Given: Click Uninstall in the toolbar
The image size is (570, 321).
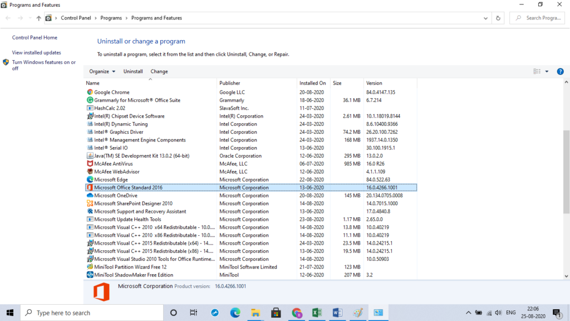Looking at the screenshot, I should click(x=133, y=71).
